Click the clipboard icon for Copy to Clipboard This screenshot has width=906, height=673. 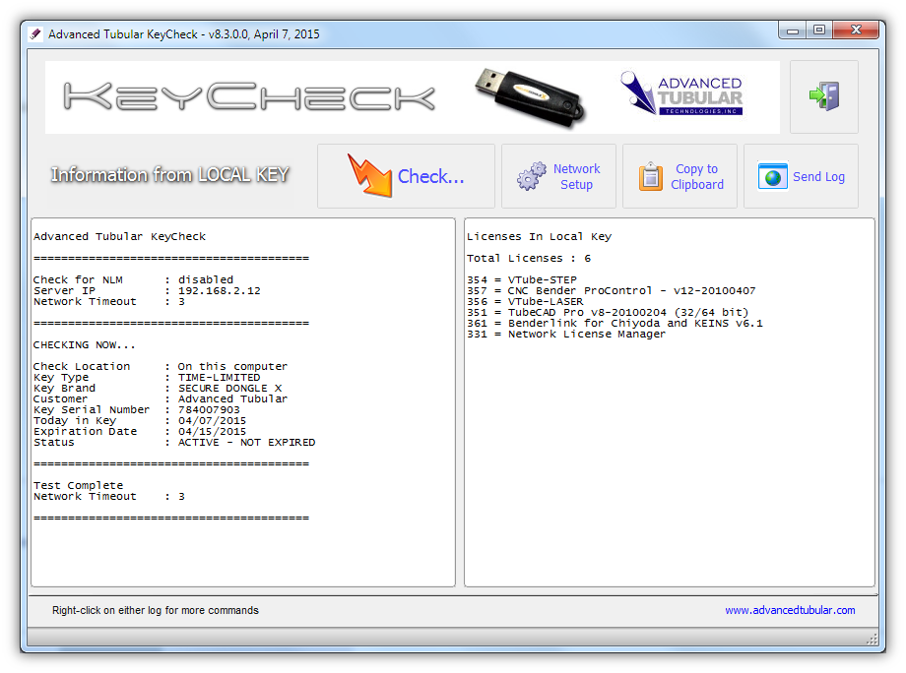pos(651,177)
